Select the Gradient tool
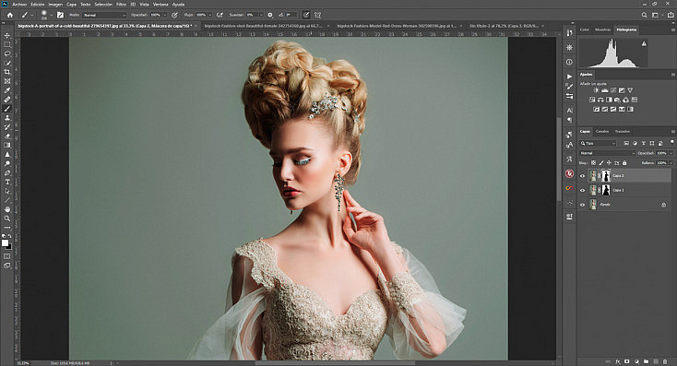Viewport: 677px width, 366px height. tap(6, 145)
